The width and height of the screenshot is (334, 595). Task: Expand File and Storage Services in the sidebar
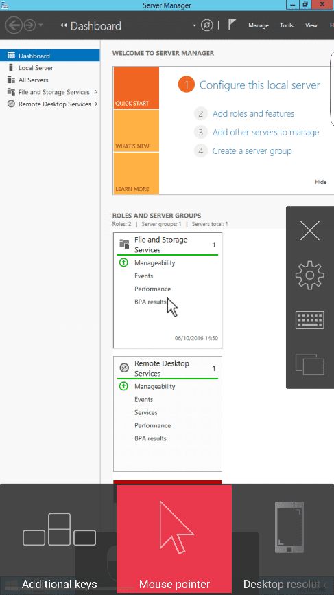[x=96, y=92]
